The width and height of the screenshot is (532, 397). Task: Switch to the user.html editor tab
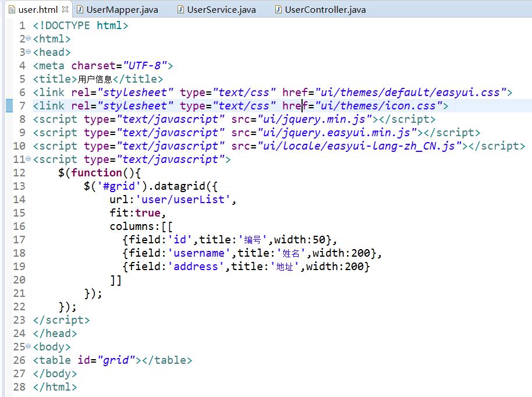pyautogui.click(x=38, y=9)
